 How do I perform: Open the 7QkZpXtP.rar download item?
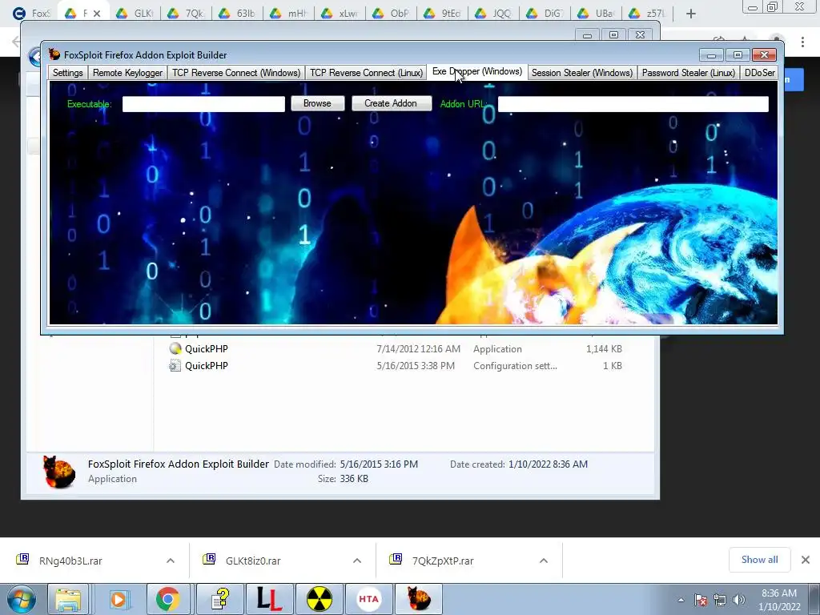tap(442, 561)
